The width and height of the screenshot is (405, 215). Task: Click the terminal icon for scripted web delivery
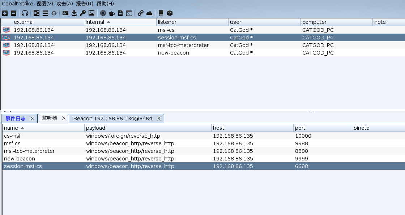[x=129, y=13]
